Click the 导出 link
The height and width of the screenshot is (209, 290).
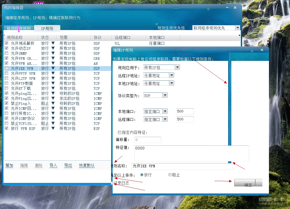click(x=68, y=166)
